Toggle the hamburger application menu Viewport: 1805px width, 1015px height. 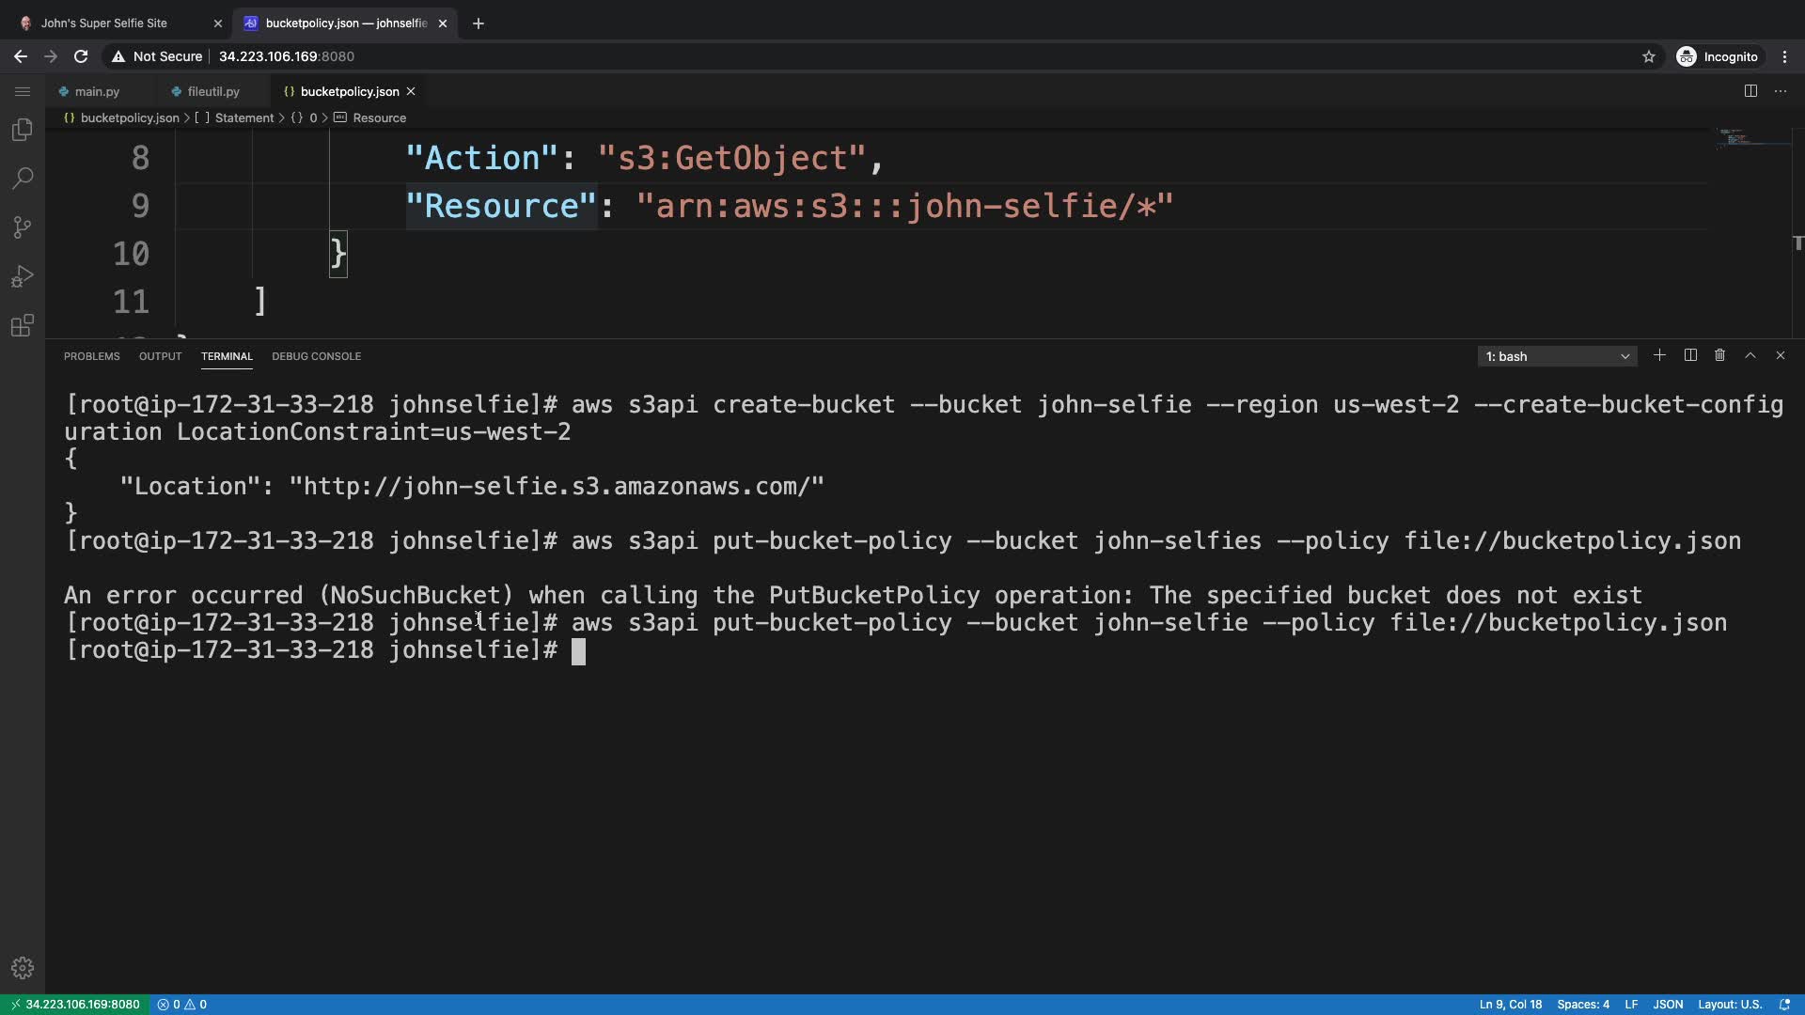coord(23,91)
